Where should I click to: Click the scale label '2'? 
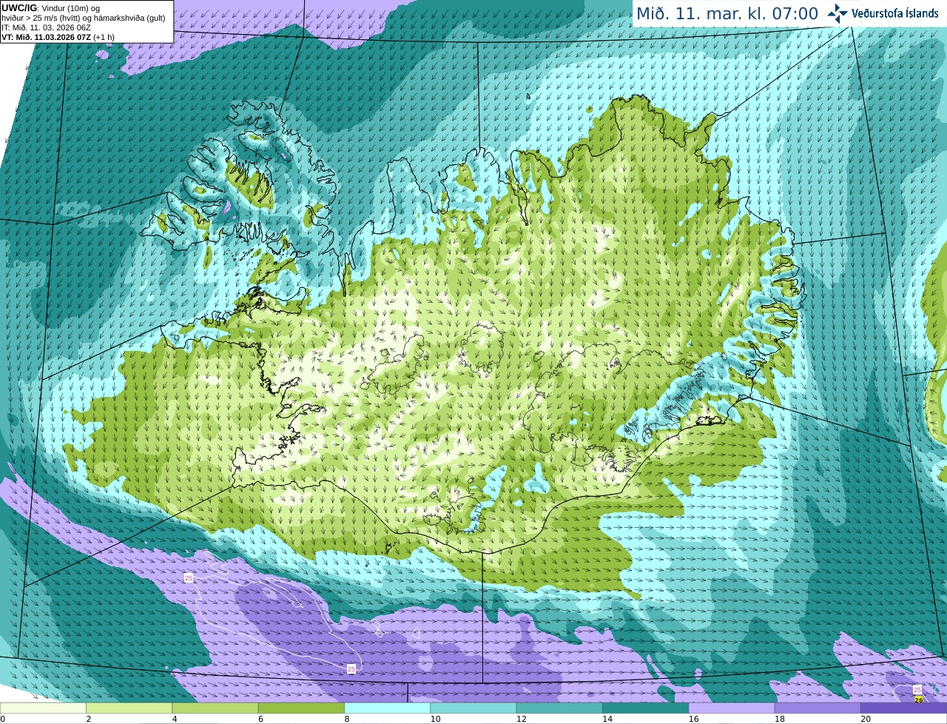click(89, 719)
